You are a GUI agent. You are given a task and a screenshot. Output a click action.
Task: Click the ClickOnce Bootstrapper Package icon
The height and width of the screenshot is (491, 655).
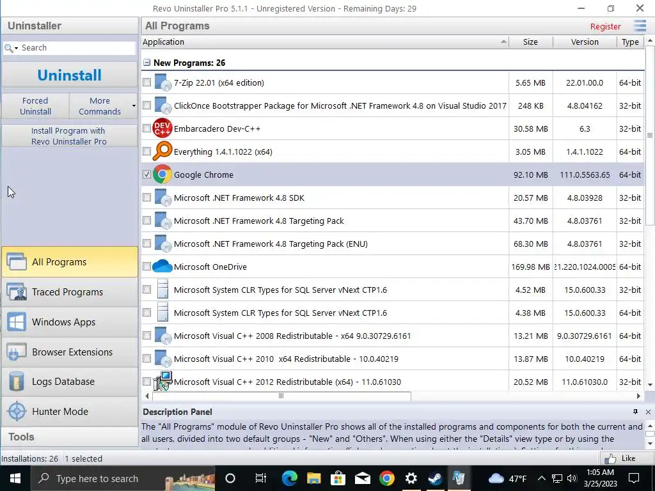[x=163, y=105]
